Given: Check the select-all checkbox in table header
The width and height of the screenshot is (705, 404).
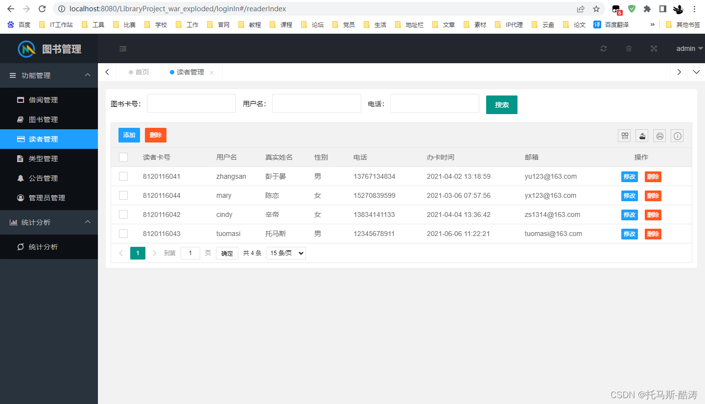Looking at the screenshot, I should (123, 157).
